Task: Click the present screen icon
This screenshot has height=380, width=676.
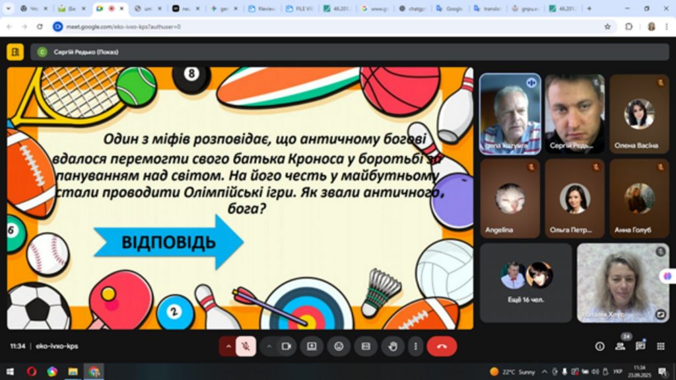Action: [312, 346]
